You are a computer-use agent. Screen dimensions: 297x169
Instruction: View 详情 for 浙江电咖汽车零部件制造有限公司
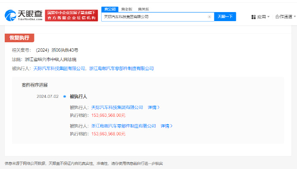(167, 126)
